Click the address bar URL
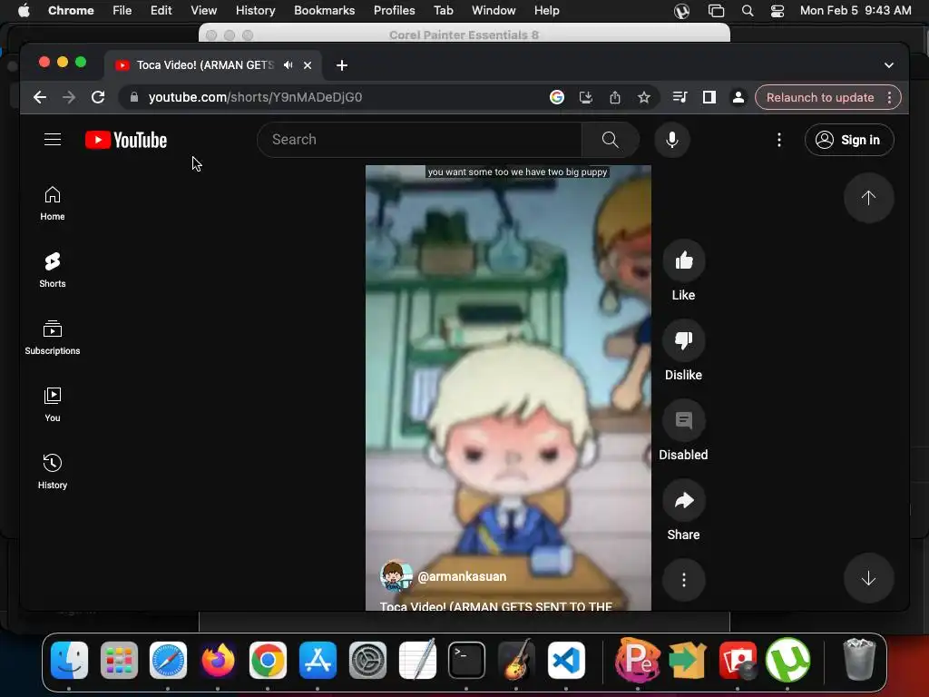 click(x=255, y=97)
